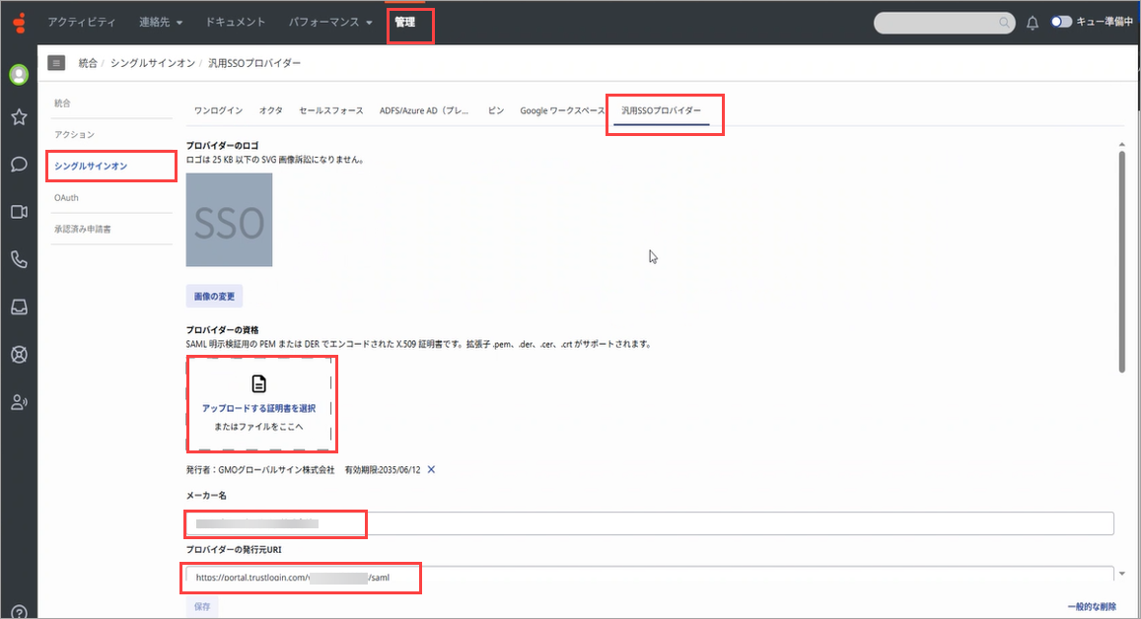Click アップロードする証明書を選択 upload link
The image size is (1141, 619).
[x=258, y=409]
